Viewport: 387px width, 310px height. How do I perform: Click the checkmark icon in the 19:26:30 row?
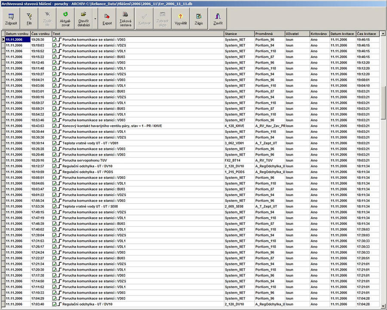click(x=55, y=40)
